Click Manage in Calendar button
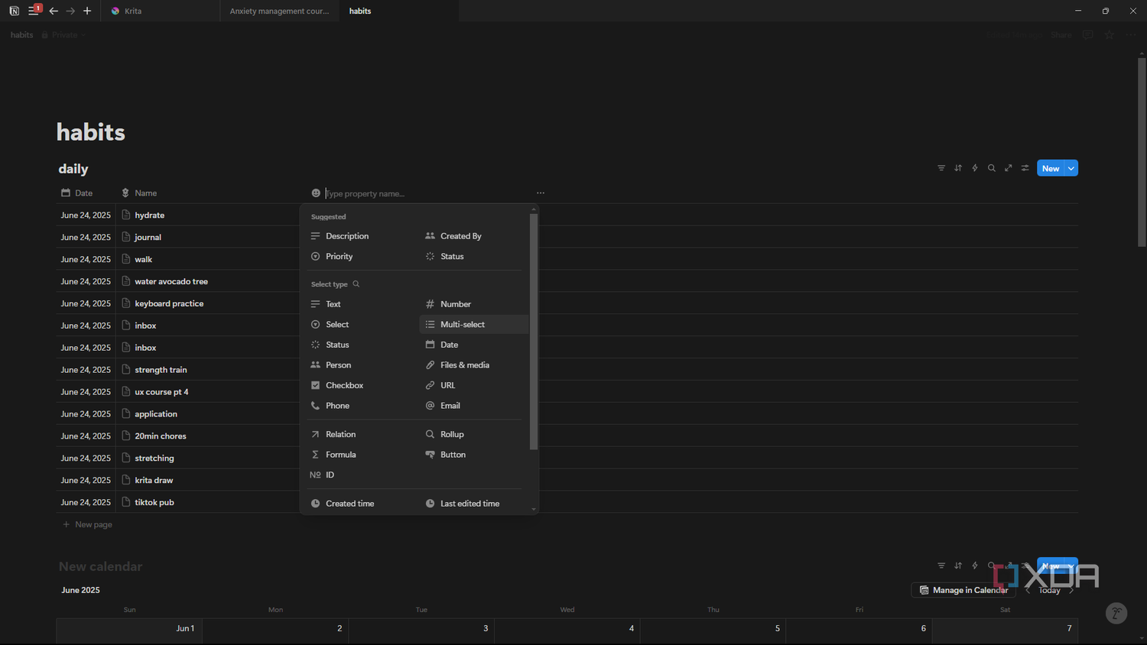 click(x=963, y=590)
